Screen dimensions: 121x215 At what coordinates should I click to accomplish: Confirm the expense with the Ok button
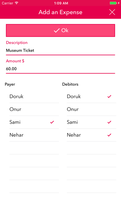[60, 31]
